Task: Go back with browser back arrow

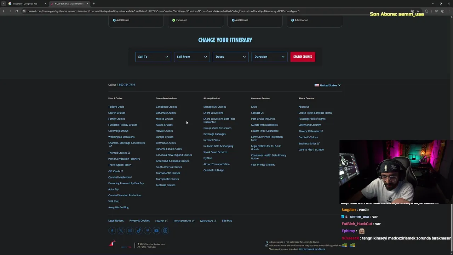Action: pyautogui.click(x=4, y=11)
